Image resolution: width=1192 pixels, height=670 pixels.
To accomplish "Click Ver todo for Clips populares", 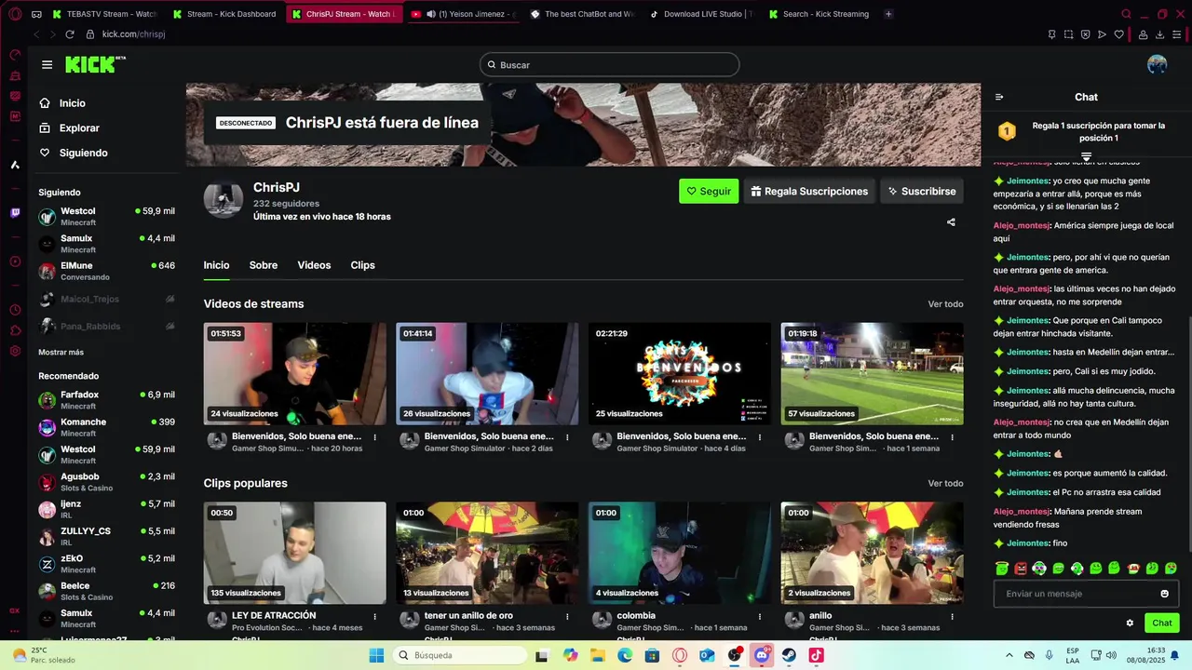I will coord(945,484).
